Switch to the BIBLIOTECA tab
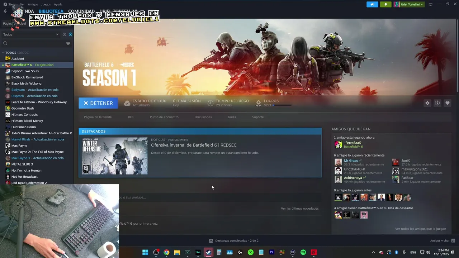This screenshot has width=459, height=258. tap(51, 11)
